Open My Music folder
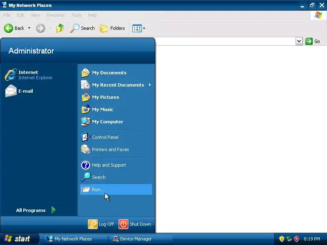The width and height of the screenshot is (327, 245). (x=116, y=109)
